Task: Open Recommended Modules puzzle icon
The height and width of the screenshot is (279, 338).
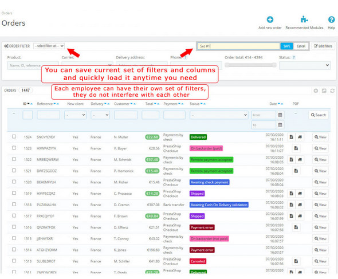Action: (x=304, y=19)
